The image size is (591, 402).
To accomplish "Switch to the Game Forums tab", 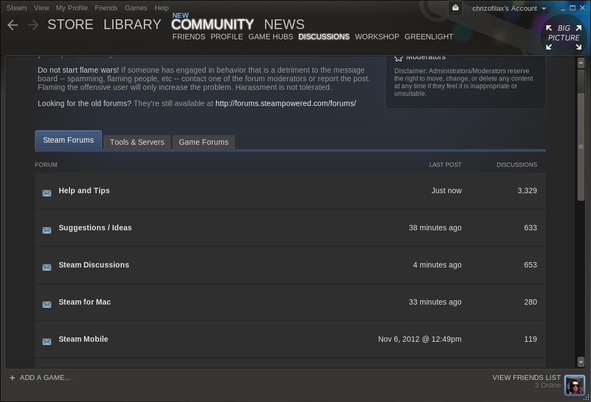I will [204, 142].
